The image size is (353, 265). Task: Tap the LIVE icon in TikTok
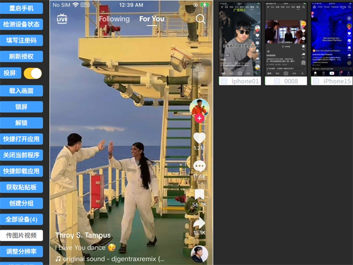[x=62, y=19]
